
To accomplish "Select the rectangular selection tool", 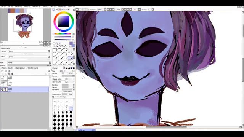I will click(x=54, y=43).
